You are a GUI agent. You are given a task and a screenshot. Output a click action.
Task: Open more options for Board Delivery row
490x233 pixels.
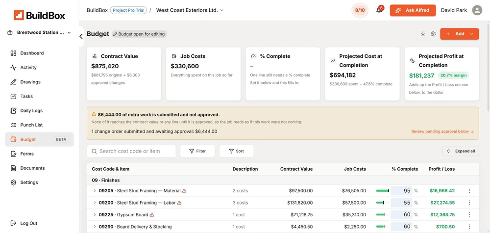[x=469, y=227]
